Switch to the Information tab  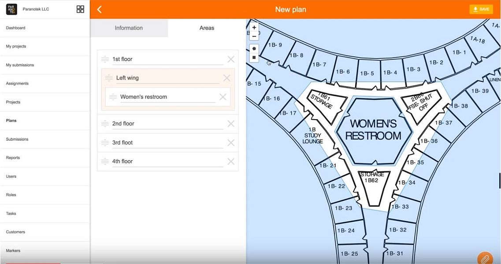(129, 28)
